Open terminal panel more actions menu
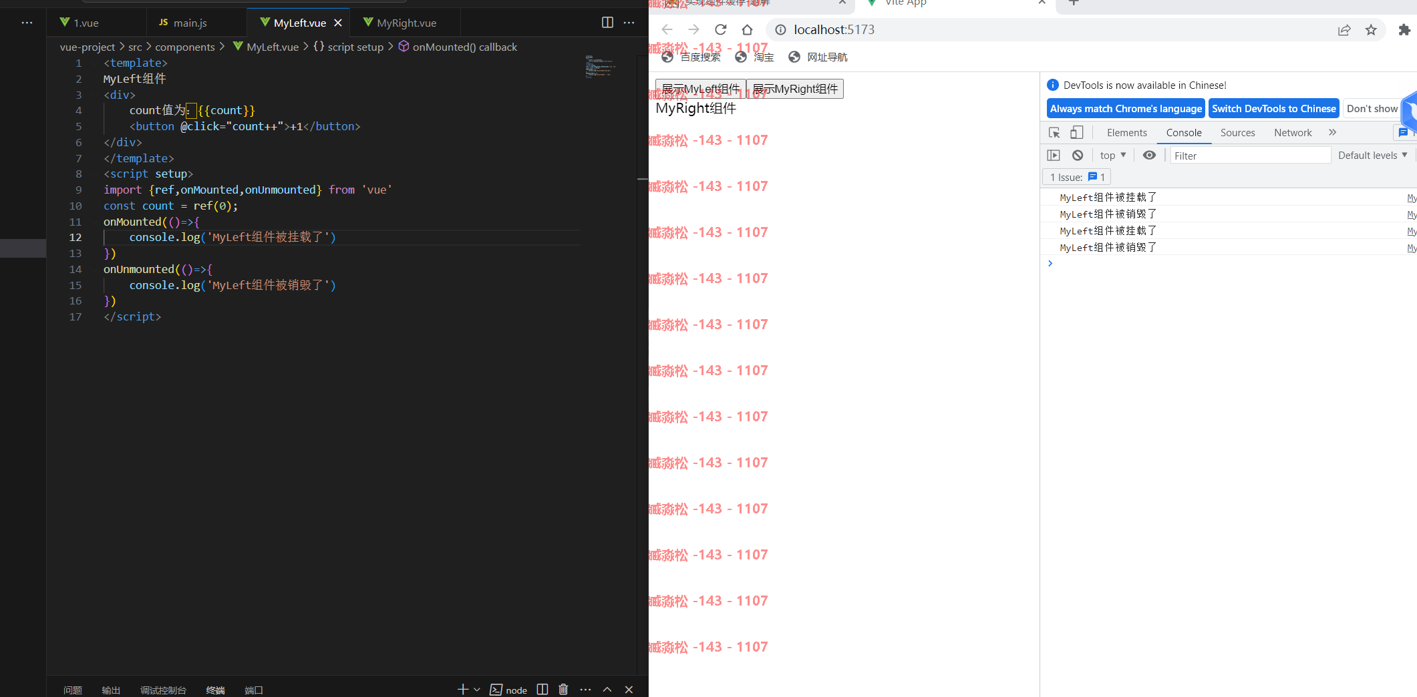This screenshot has height=697, width=1417. point(585,690)
